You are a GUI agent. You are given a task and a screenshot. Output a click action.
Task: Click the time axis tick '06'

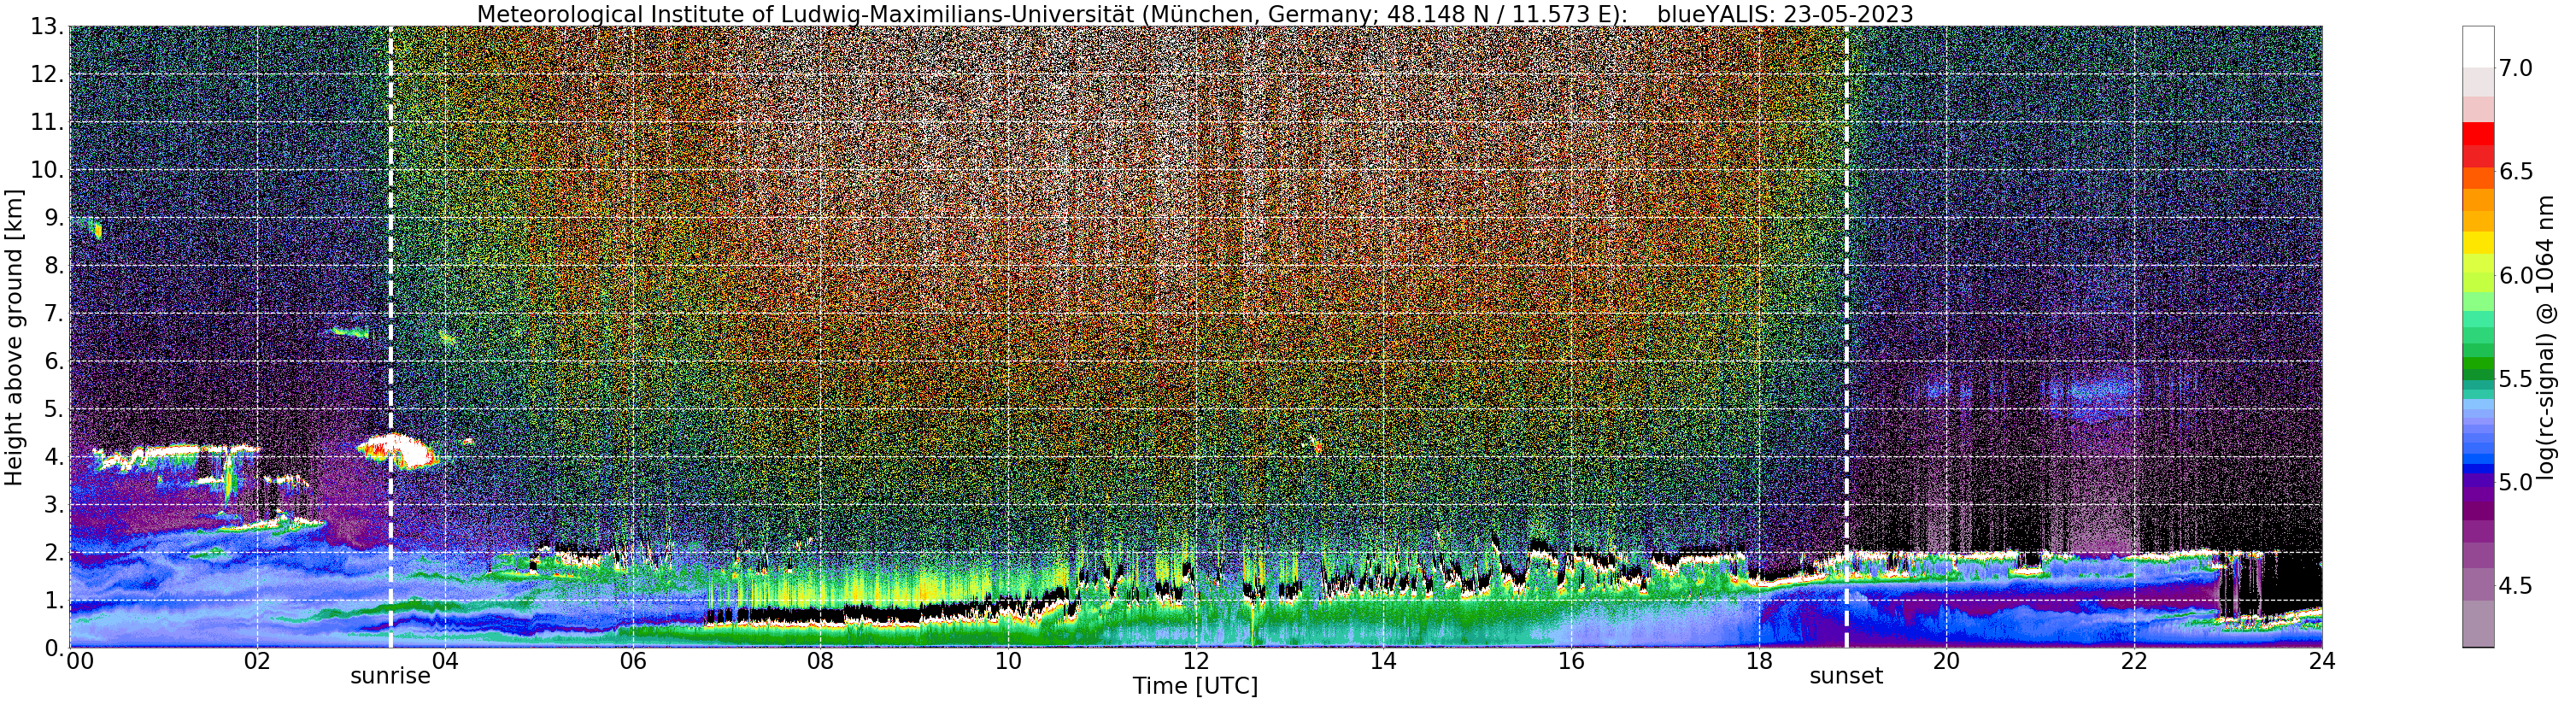(632, 660)
